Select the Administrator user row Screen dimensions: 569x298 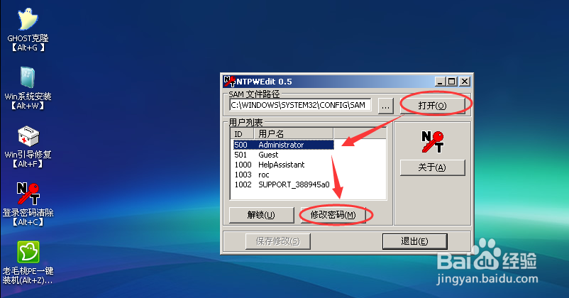[283, 145]
